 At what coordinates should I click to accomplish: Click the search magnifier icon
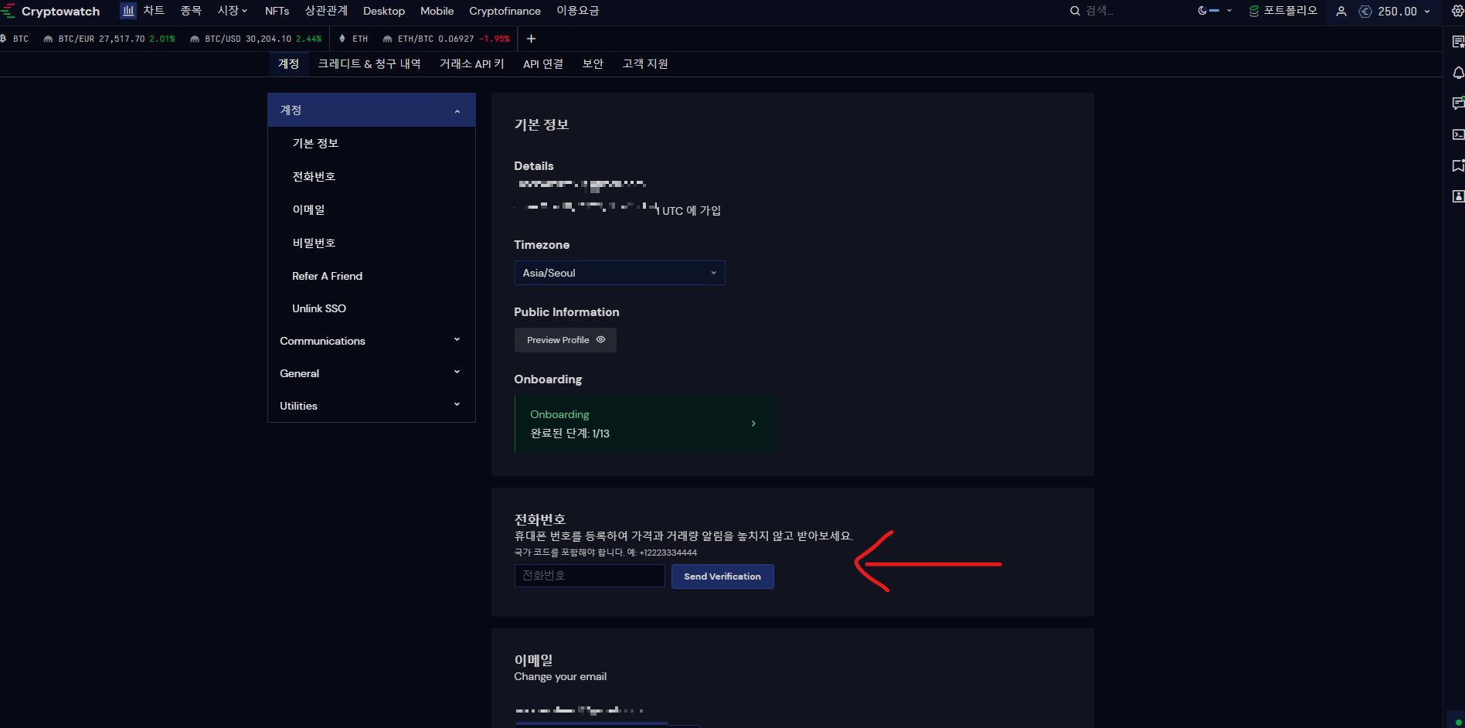1075,11
